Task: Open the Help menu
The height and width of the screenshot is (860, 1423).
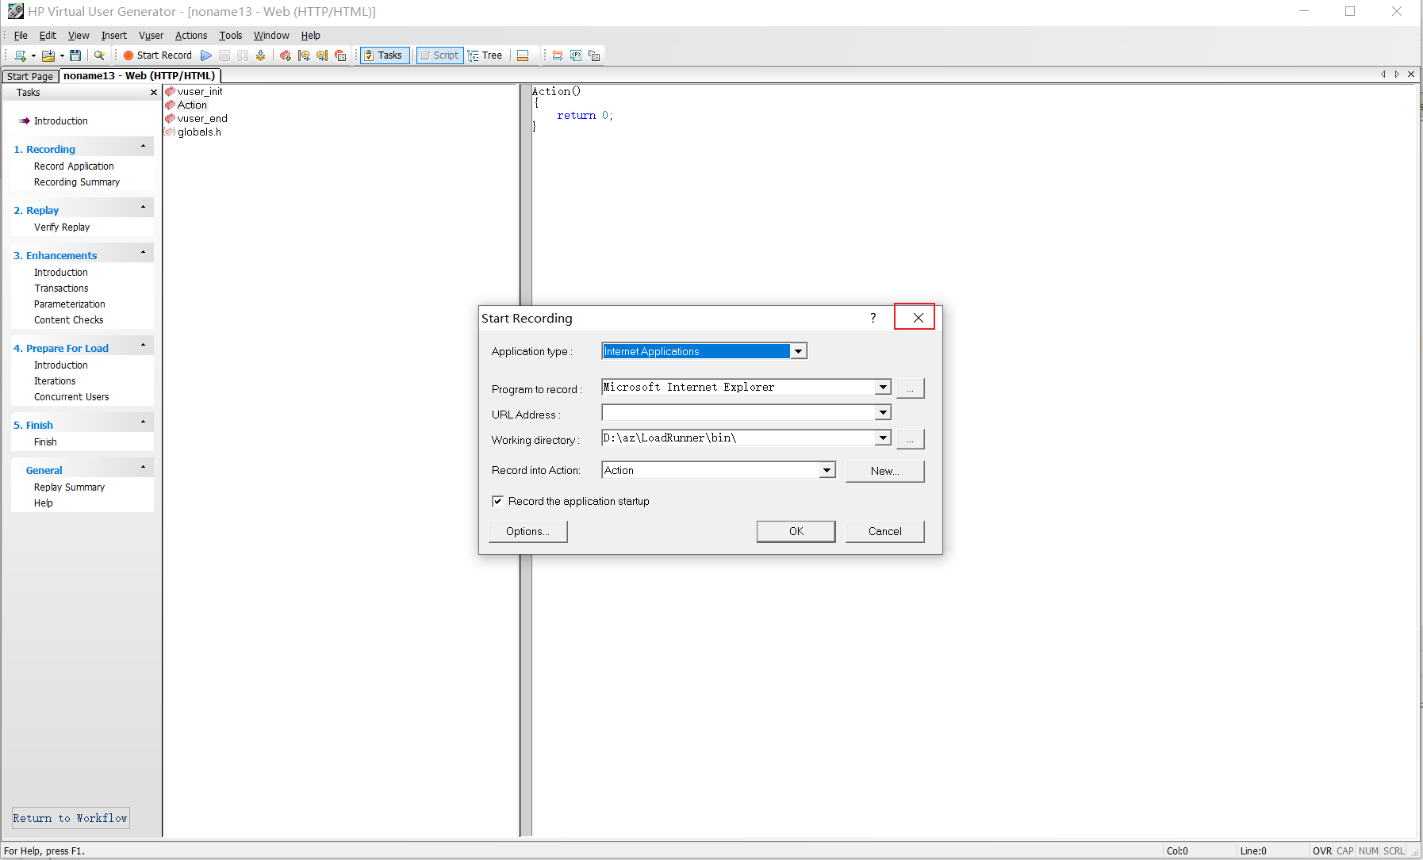Action: (310, 36)
